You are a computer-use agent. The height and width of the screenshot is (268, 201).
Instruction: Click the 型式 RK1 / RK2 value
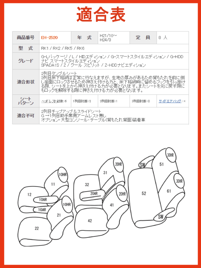tap(63, 48)
